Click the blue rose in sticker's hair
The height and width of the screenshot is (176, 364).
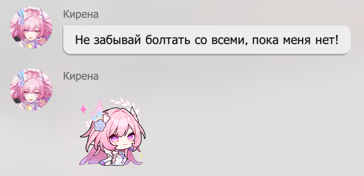coord(100,126)
